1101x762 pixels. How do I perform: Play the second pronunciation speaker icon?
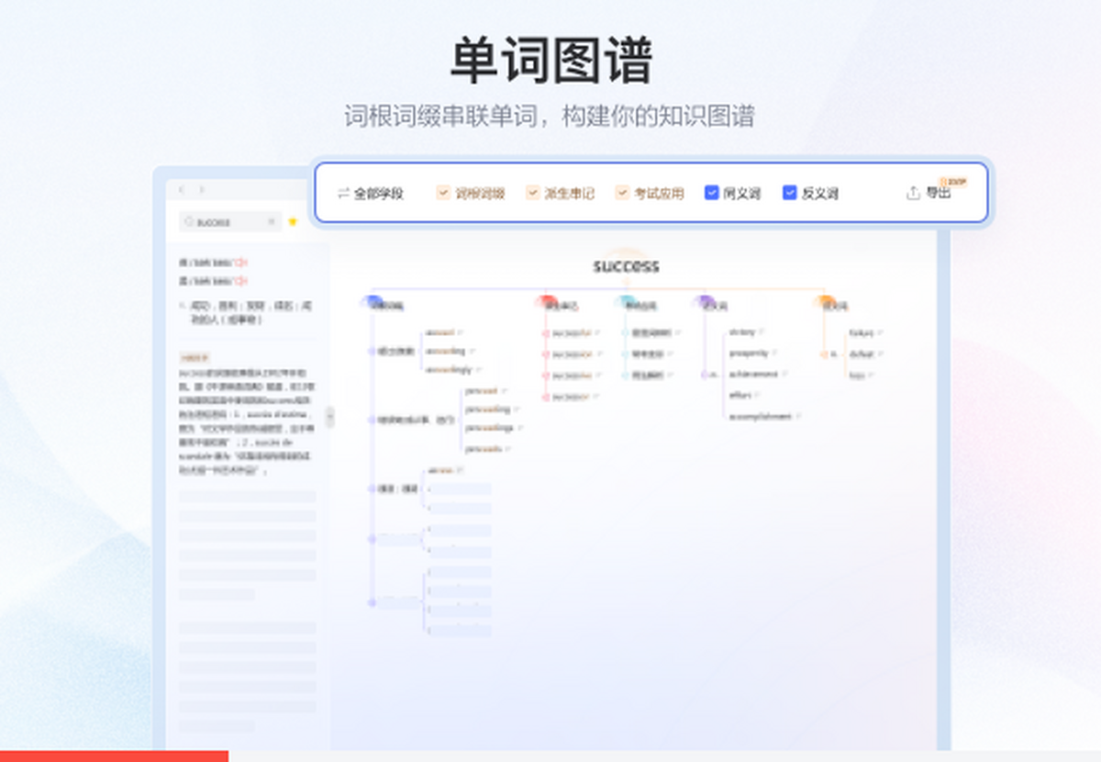(x=241, y=281)
